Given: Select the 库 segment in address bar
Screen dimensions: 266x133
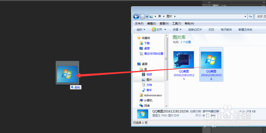Looking at the screenshot, I should (x=159, y=16).
